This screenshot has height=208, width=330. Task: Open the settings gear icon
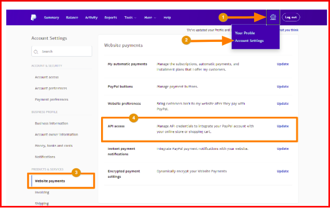pos(273,17)
